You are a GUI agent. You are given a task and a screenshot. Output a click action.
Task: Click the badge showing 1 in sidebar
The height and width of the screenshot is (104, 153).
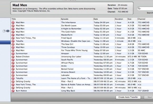[x=8, y=31]
